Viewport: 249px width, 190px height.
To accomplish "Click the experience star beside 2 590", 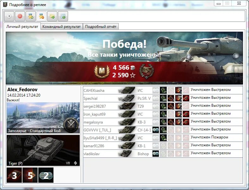I will coord(133,75).
